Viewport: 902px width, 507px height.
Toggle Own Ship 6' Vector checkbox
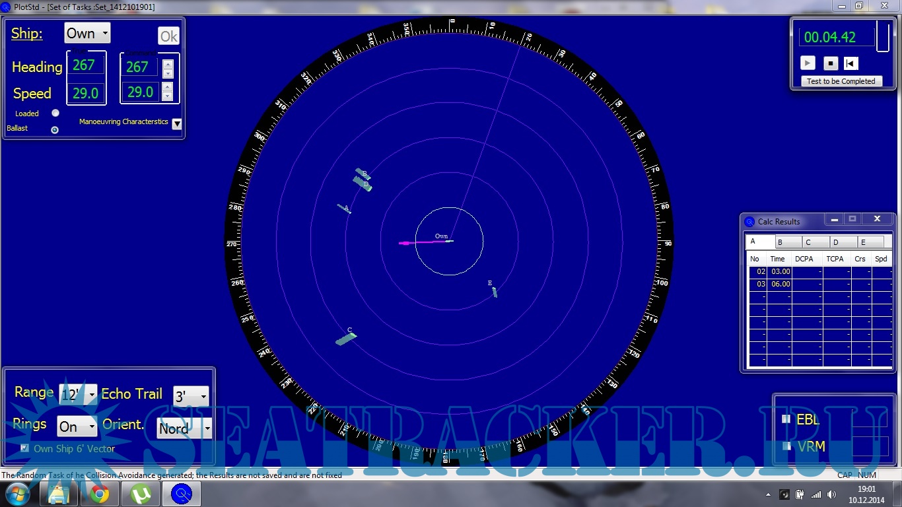(25, 448)
